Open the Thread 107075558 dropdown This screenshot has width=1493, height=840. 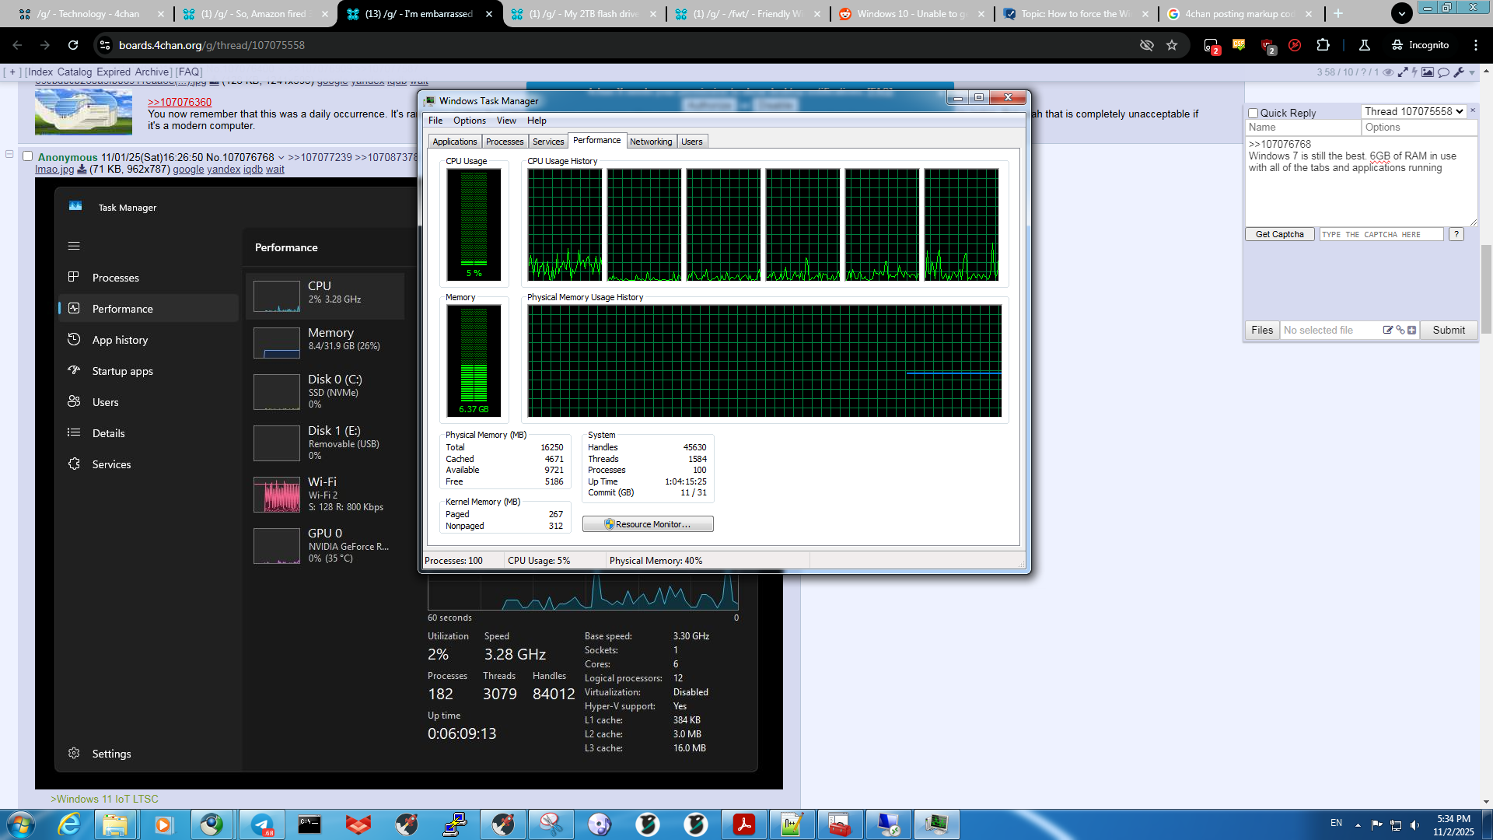click(x=1414, y=112)
